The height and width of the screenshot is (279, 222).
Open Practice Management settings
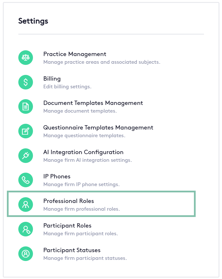[x=75, y=54]
